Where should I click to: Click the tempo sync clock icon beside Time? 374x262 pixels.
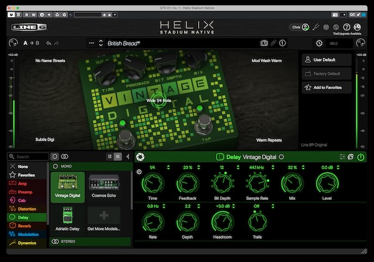(139, 172)
